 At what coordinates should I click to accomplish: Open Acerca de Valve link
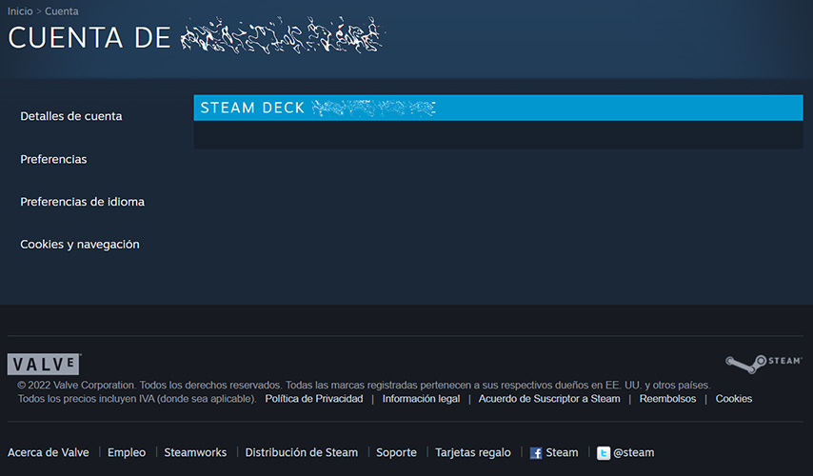point(49,452)
